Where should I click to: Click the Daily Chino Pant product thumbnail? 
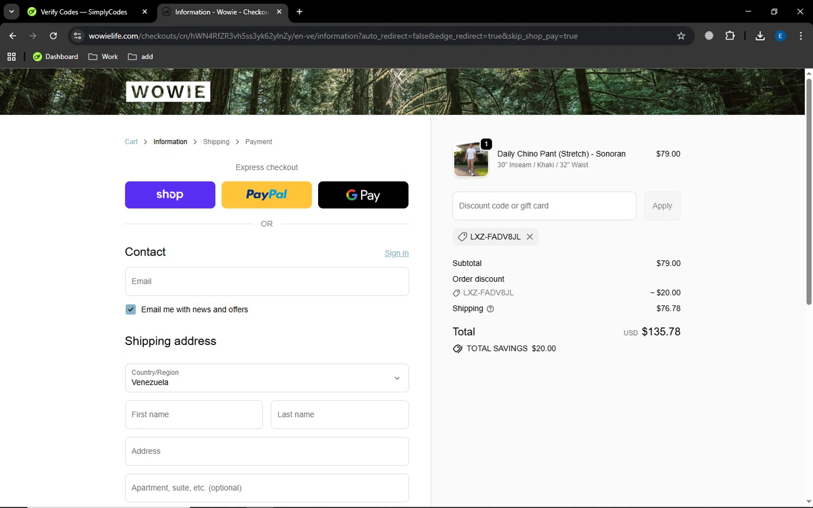click(x=471, y=160)
